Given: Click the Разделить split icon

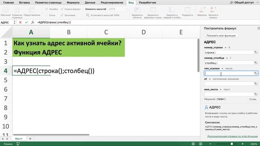Looking at the screenshot, I should pyautogui.click(x=188, y=10).
